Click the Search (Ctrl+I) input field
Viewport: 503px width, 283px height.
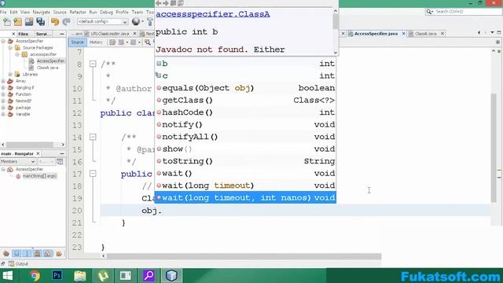[x=463, y=12]
